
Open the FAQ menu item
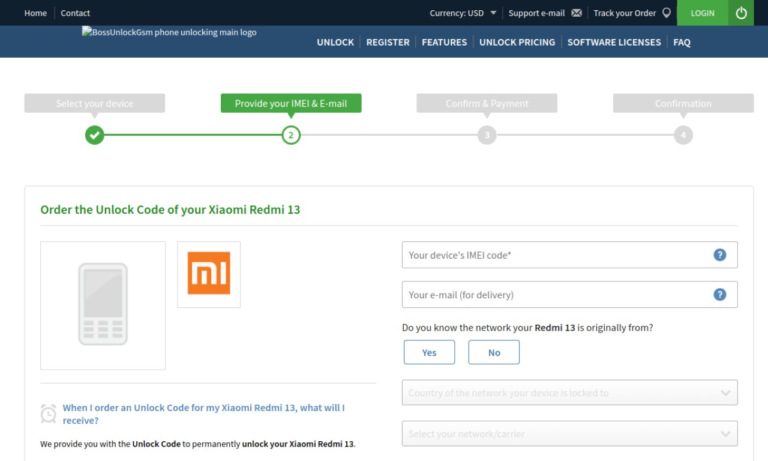click(x=682, y=42)
